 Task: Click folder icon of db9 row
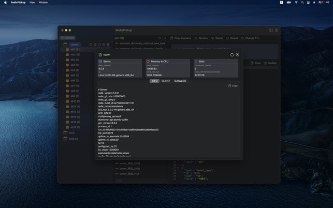coord(67,96)
